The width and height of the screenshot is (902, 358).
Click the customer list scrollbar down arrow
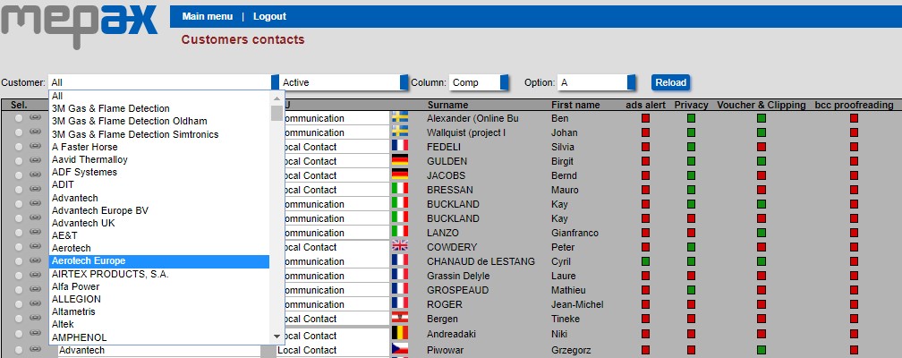click(x=277, y=336)
